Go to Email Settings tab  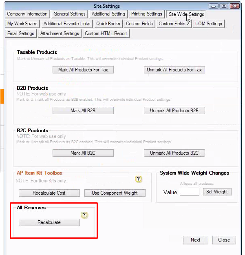(x=21, y=33)
